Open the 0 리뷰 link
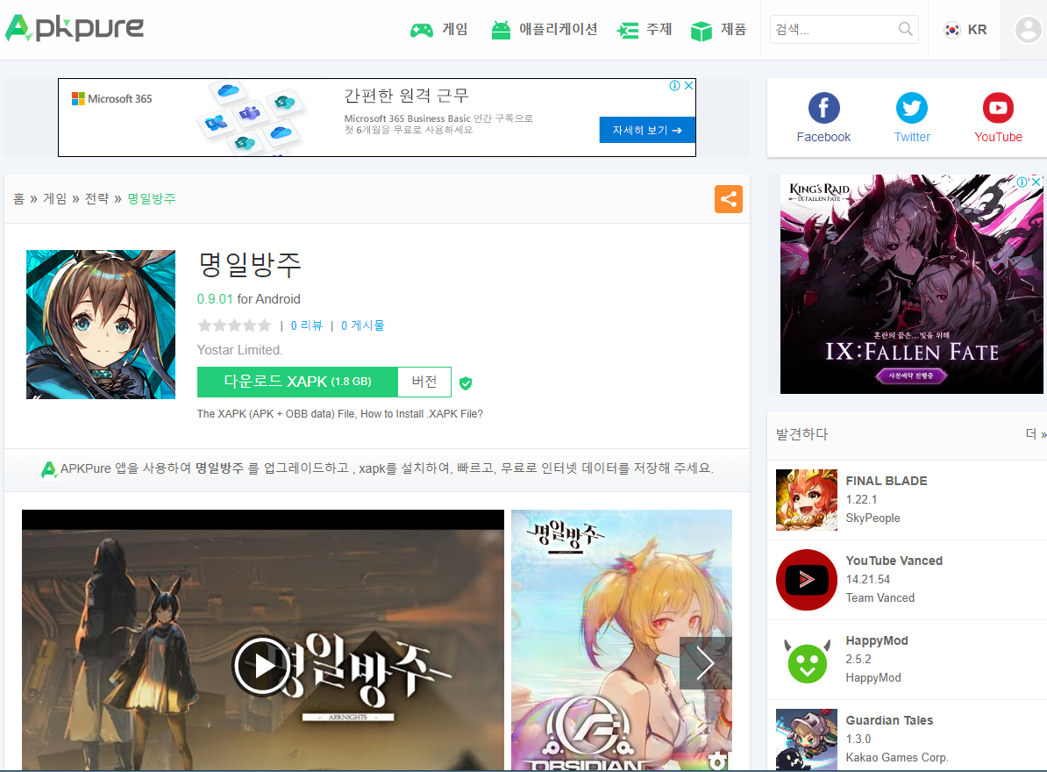Screen dimensions: 1047x772 tap(307, 325)
